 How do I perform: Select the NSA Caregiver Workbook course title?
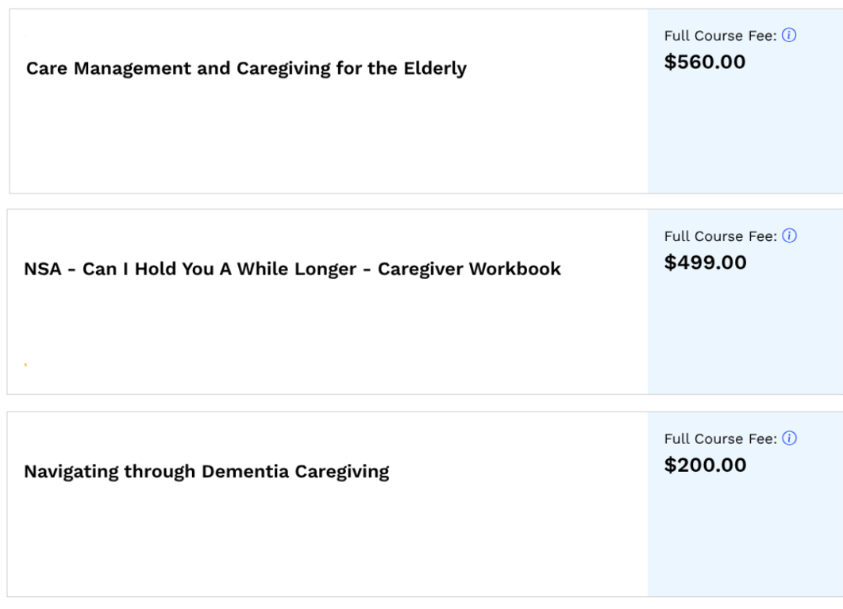tap(292, 269)
